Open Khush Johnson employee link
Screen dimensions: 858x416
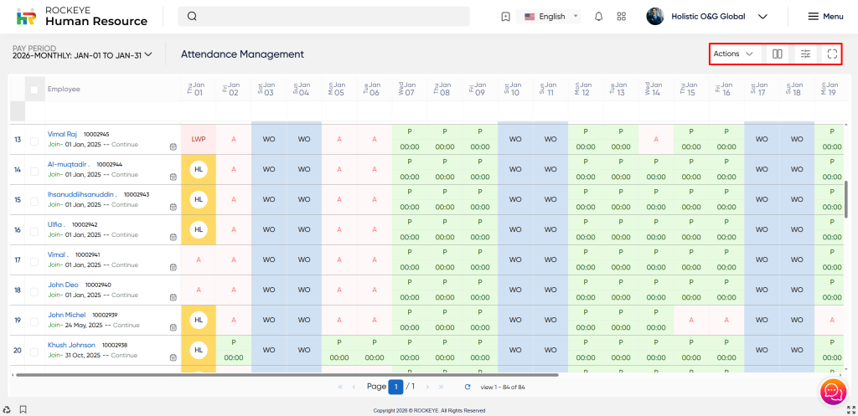(71, 344)
